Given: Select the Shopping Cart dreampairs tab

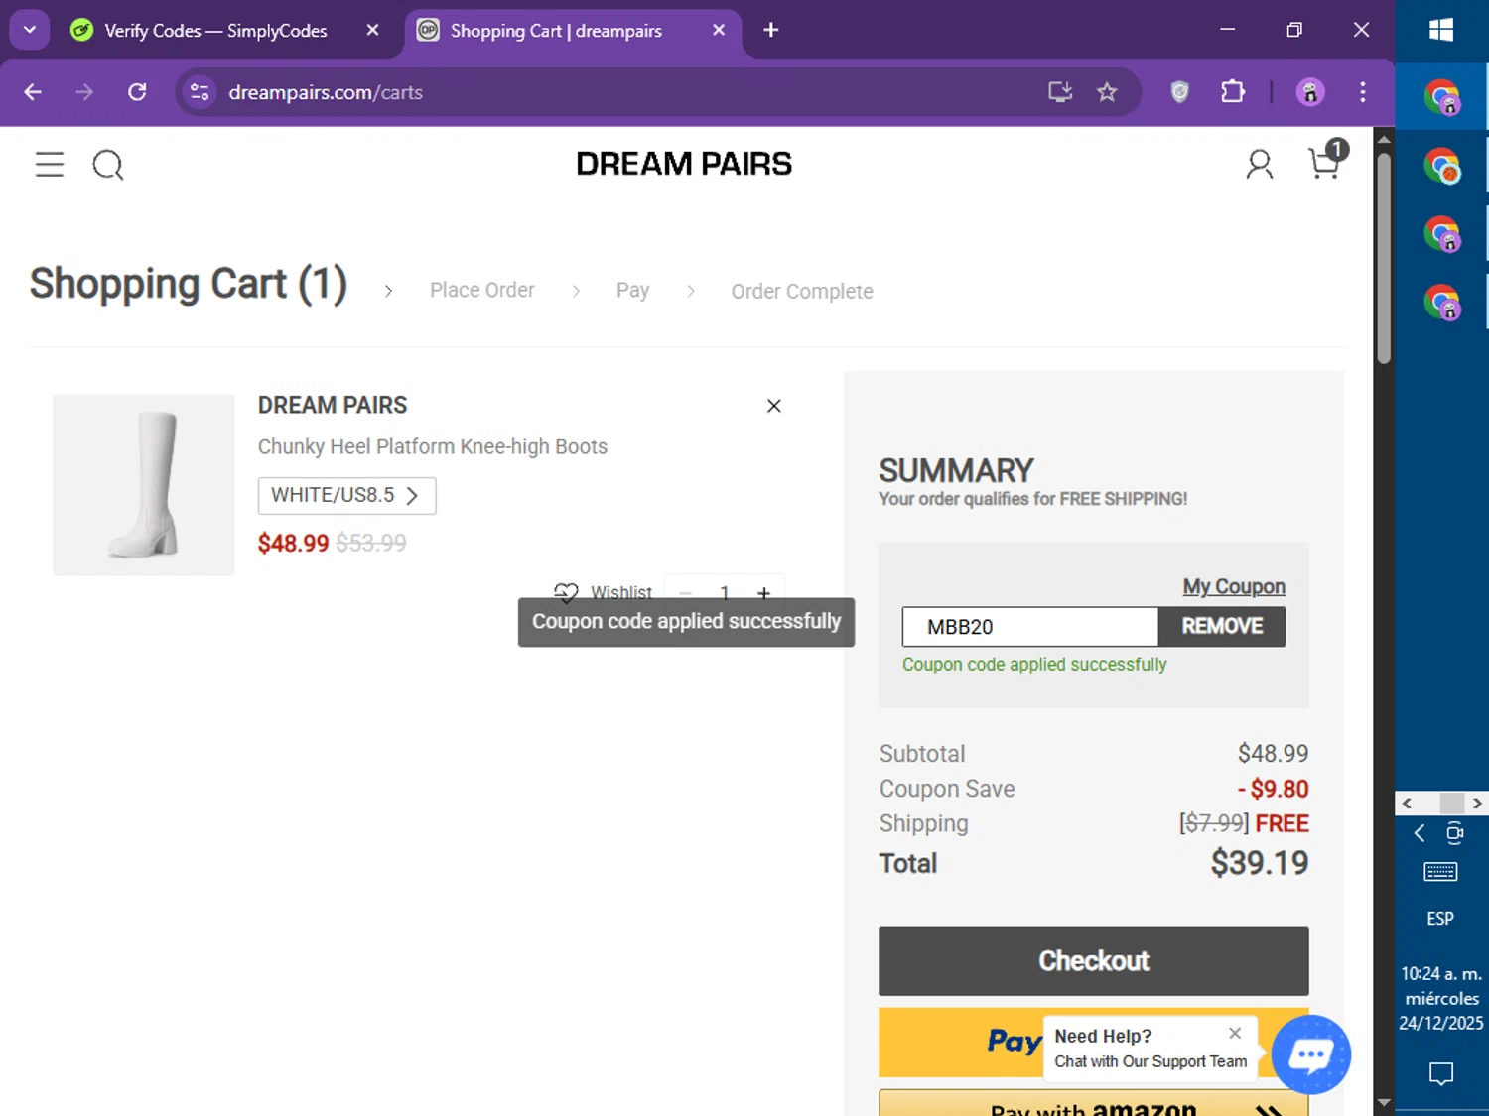Looking at the screenshot, I should click(x=556, y=31).
